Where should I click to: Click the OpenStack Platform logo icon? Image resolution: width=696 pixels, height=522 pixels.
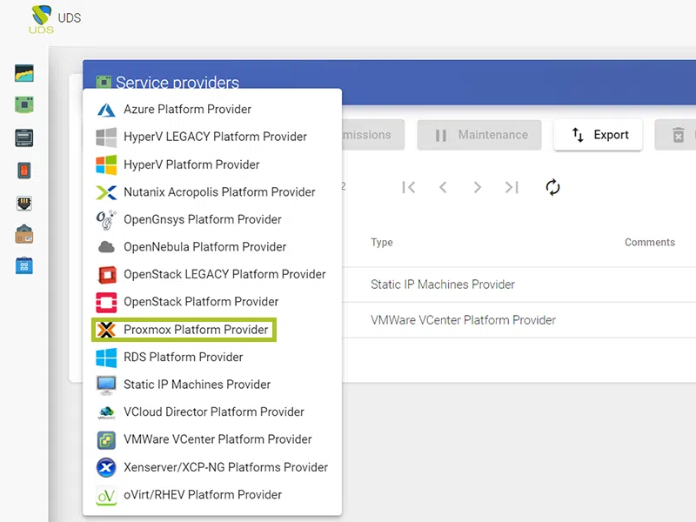(x=106, y=302)
